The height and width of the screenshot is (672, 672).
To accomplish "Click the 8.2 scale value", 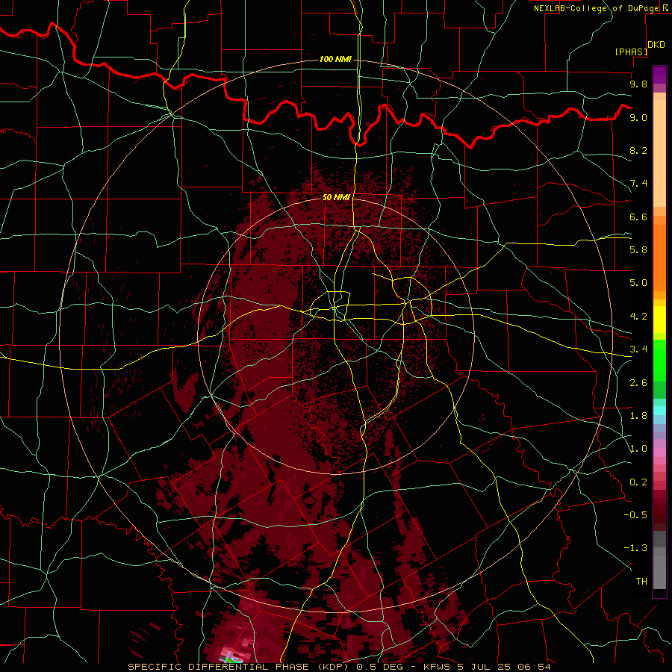I will point(638,150).
